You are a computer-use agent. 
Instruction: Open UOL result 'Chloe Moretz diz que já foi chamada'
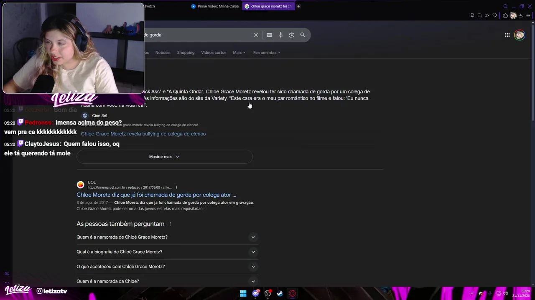coord(156,195)
